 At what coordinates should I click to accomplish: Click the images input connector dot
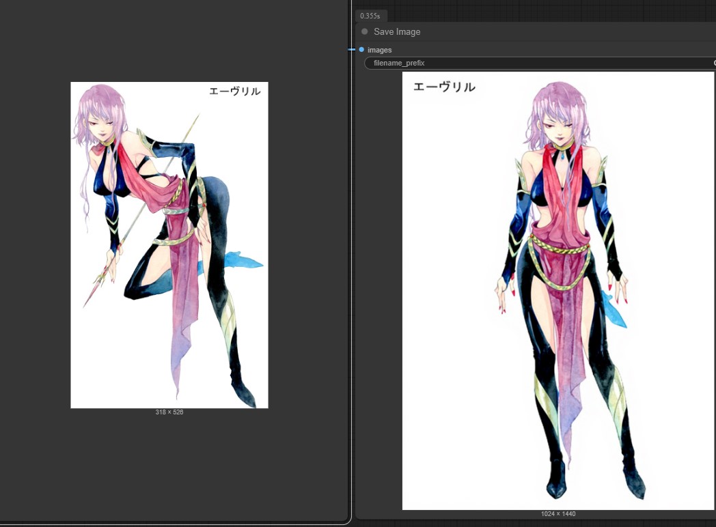(x=361, y=49)
